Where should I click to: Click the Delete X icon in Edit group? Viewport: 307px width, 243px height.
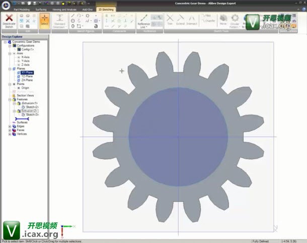tap(28, 21)
